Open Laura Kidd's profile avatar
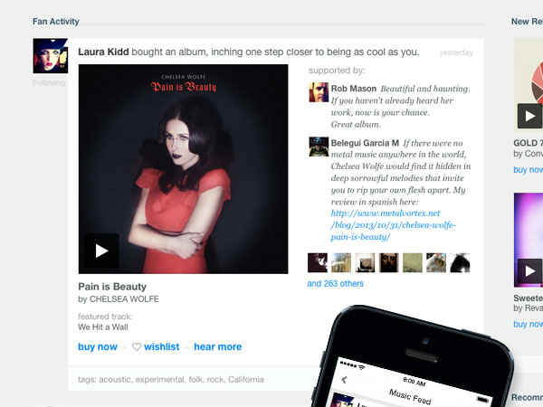543x407 pixels. 50,56
